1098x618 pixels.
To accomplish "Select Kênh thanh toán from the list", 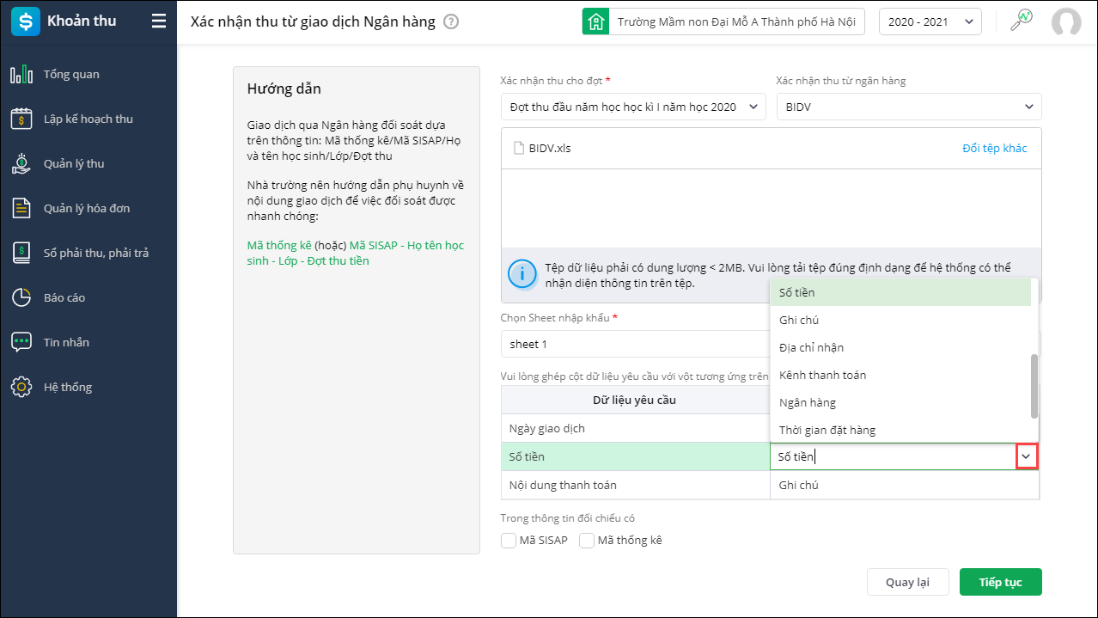I will [x=822, y=376].
